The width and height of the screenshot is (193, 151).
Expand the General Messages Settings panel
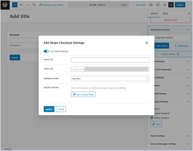click(170, 144)
